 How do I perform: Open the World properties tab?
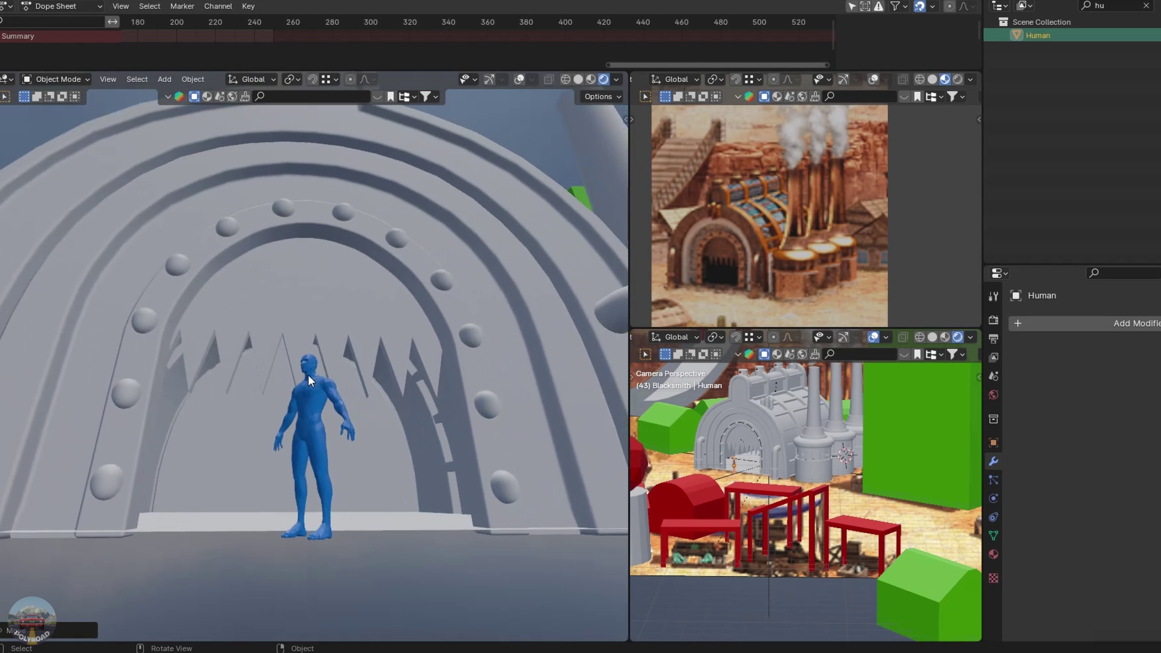(993, 395)
